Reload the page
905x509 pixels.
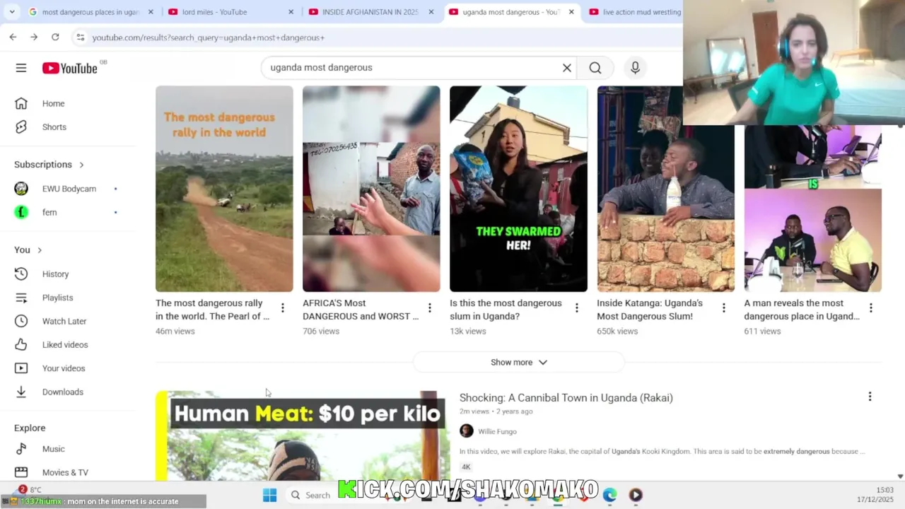[55, 37]
